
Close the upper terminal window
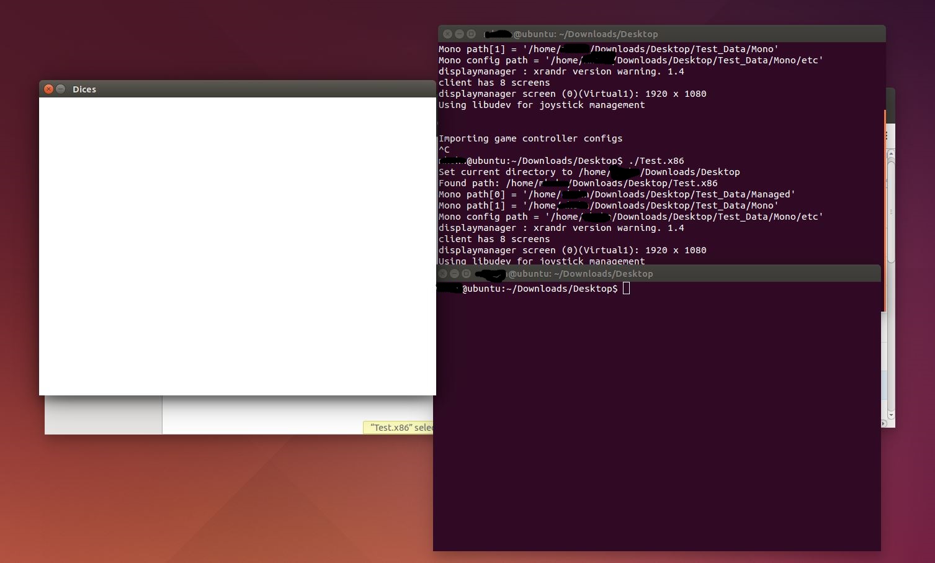click(x=447, y=34)
